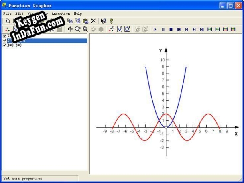Click the green range icon next to last-frame button
This screenshot has width=244, height=183.
210,29
